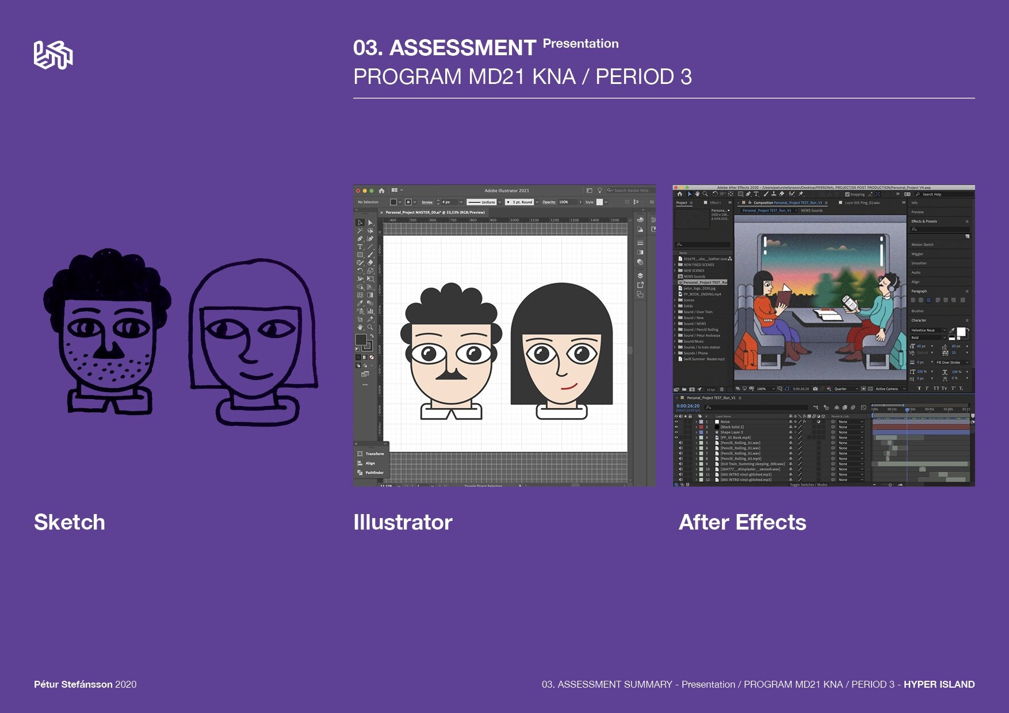Select the Eyedropper tool in Illustrator toolbar
The width and height of the screenshot is (1009, 713).
click(x=360, y=303)
